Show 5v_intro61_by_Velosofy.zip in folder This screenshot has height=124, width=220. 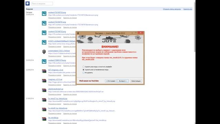(x=55, y=113)
